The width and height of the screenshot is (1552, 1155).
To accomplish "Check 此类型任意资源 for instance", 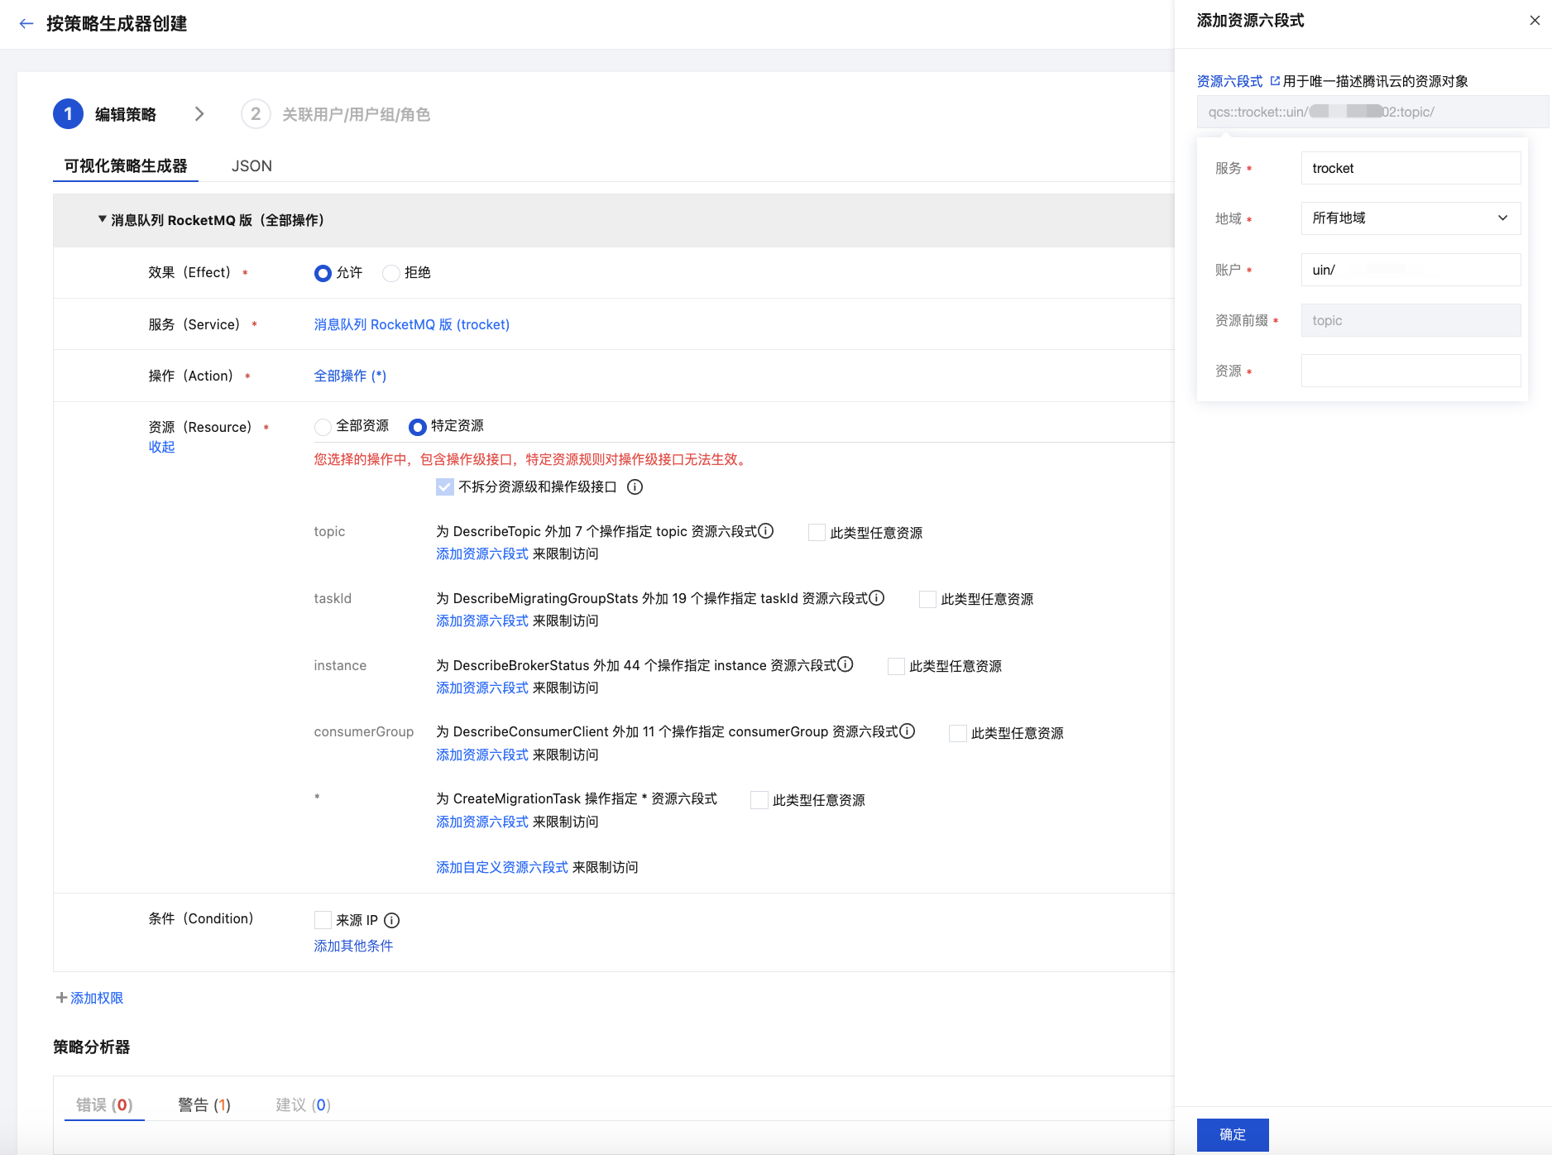I will [x=896, y=667].
